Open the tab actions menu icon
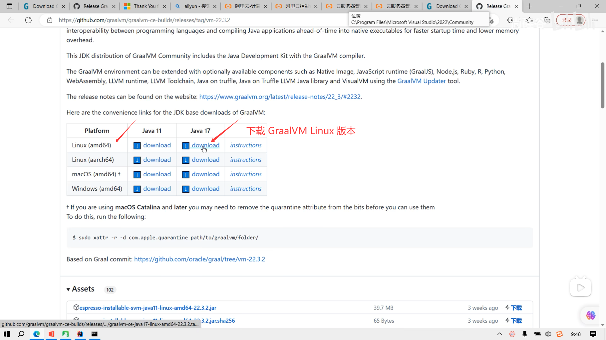Viewport: 606px width, 340px height. [x=9, y=6]
